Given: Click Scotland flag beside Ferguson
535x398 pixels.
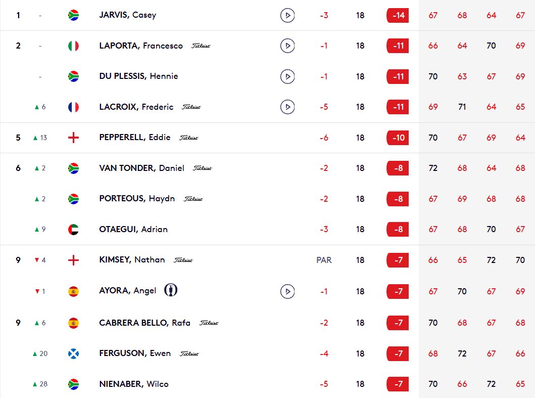Looking at the screenshot, I should (x=73, y=353).
